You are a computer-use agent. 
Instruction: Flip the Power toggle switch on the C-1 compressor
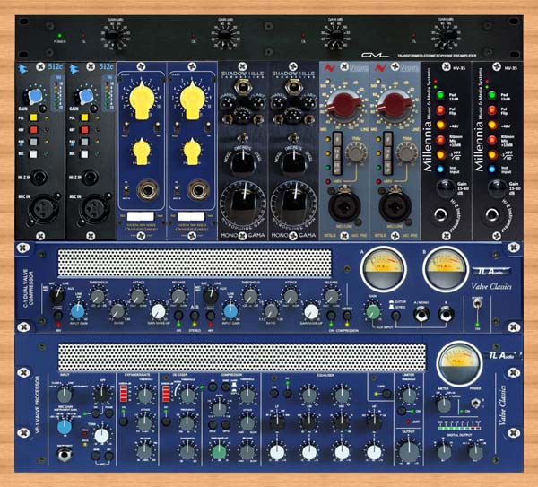[476, 304]
